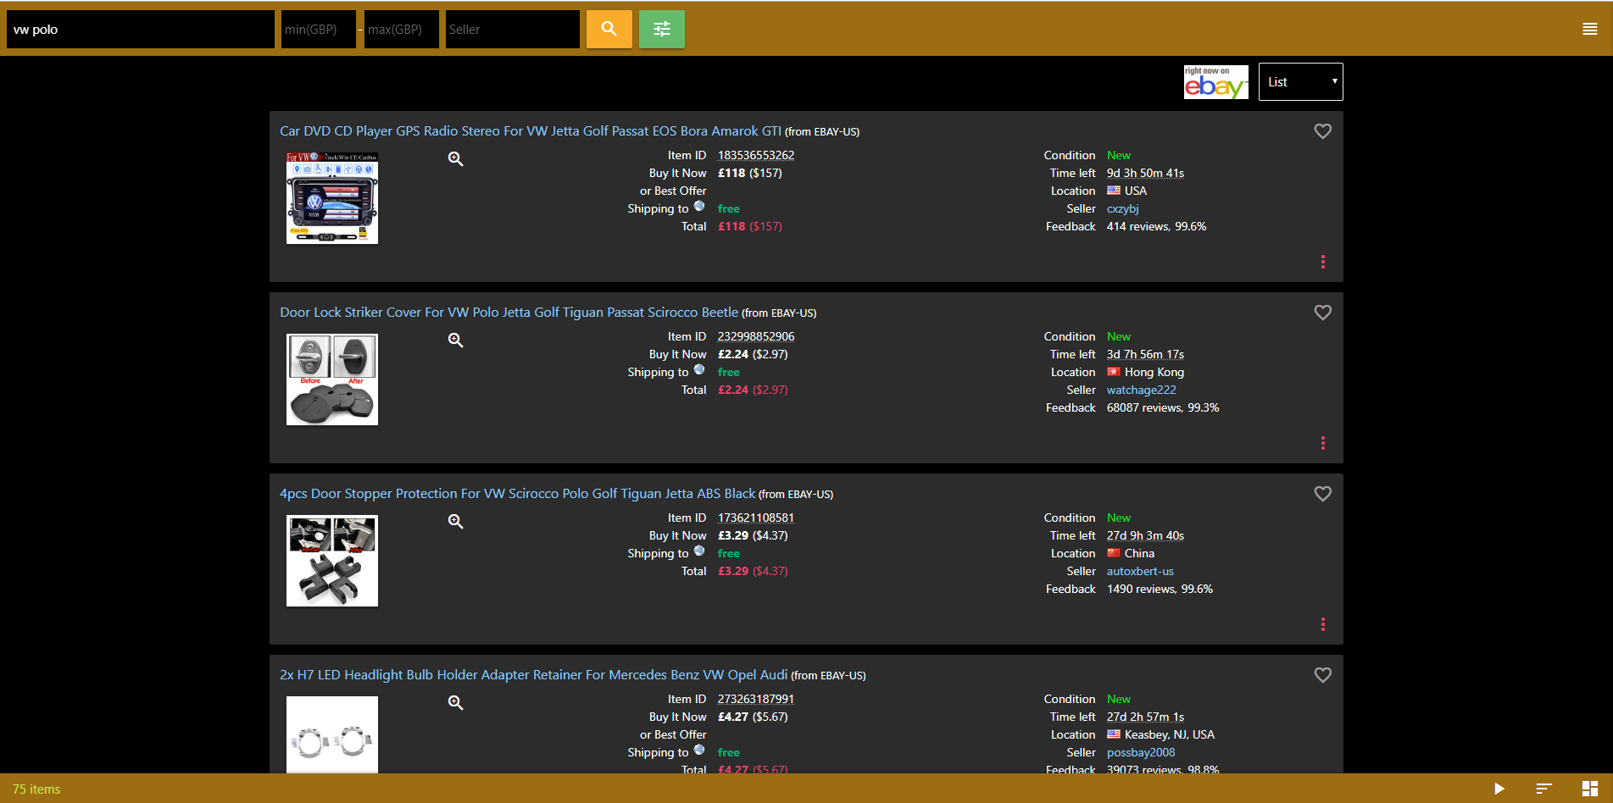Image resolution: width=1613 pixels, height=803 pixels.
Task: Click the play icon in bottom bar
Action: [x=1499, y=789]
